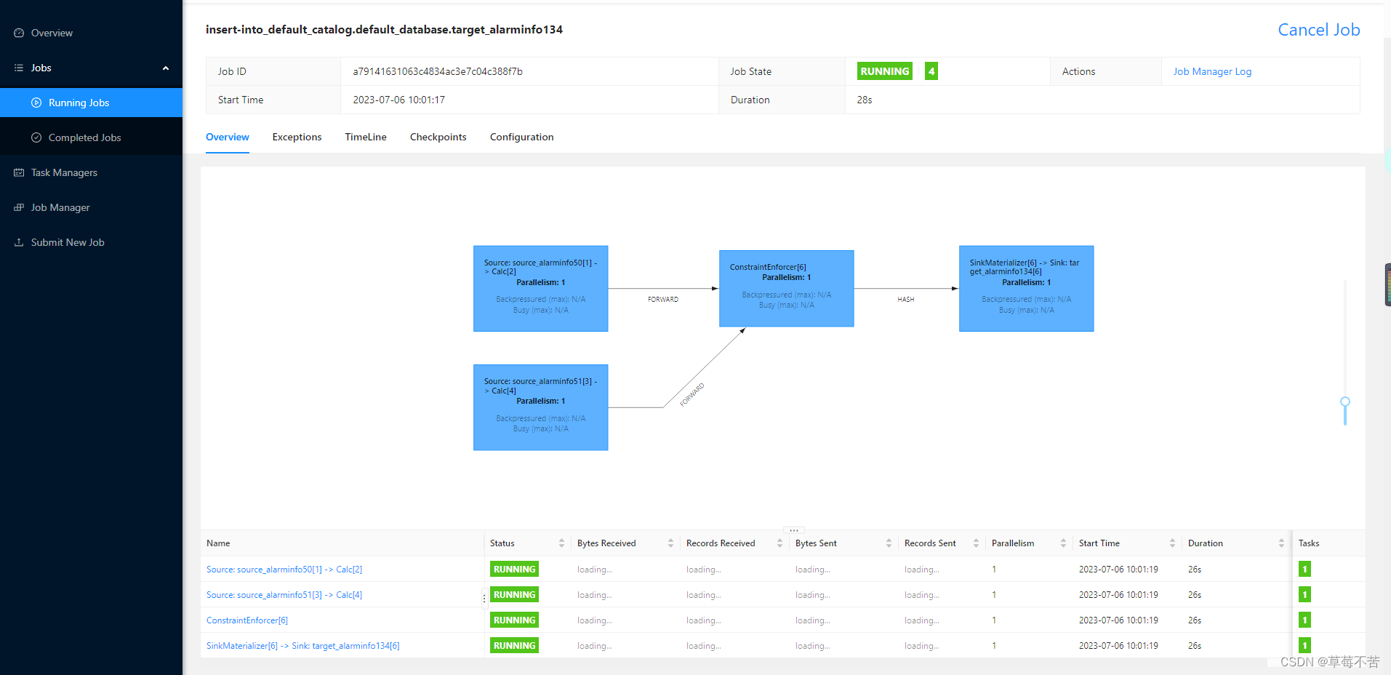Open Source: source_alarminfo51[3] -> Calc[4] row
This screenshot has height=675, width=1391.
coord(284,595)
